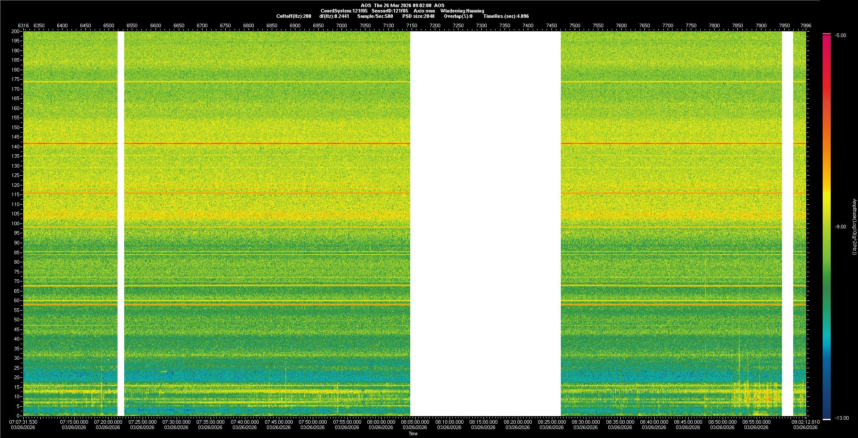Click the 100 Hz frequency axis label
This screenshot has width=858, height=438.
(x=16, y=223)
